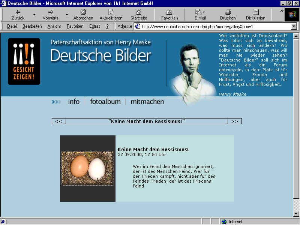Click the Deutsche Bilder heading
Viewport: 300px width, 225px height.
(x=101, y=55)
